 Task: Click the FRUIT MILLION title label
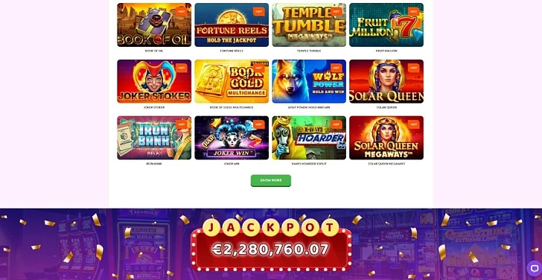tap(386, 51)
